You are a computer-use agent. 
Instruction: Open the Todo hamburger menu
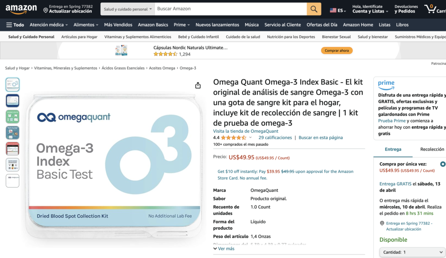coord(15,25)
